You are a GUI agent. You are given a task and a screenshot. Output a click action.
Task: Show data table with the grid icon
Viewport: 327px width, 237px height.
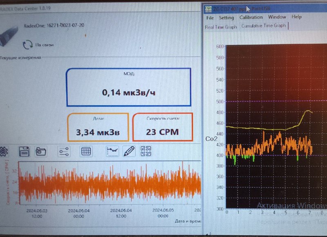86,151
